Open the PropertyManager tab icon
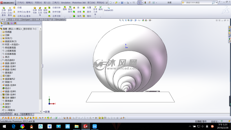The height and width of the screenshot is (130, 231). click(5, 23)
